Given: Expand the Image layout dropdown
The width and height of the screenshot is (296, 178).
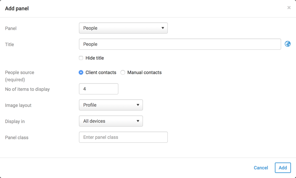Looking at the screenshot, I should pyautogui.click(x=111, y=105).
